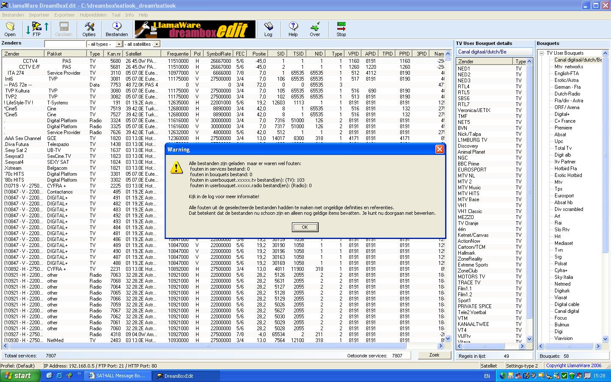Open the Importeer menu

point(39,15)
